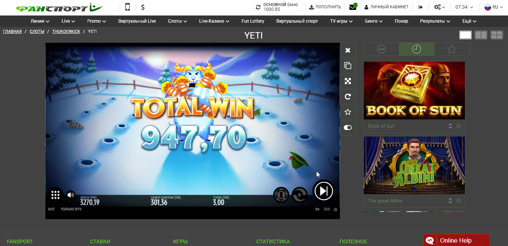The image size is (508, 246).
Task: Click the autoplay button in game
Action: coord(300,195)
